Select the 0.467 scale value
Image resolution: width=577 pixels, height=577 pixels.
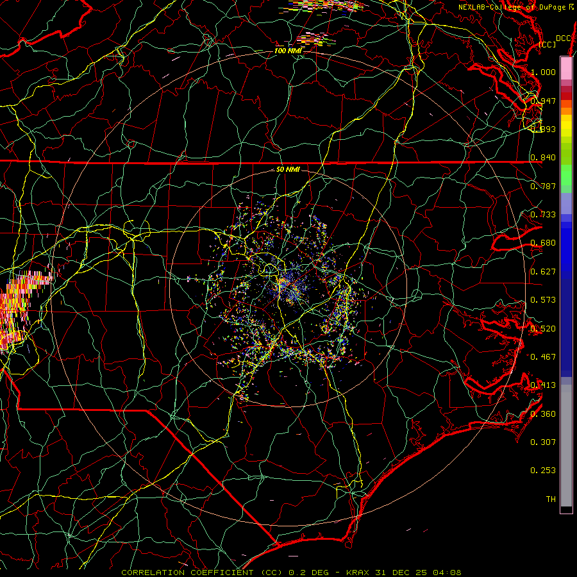tap(543, 357)
